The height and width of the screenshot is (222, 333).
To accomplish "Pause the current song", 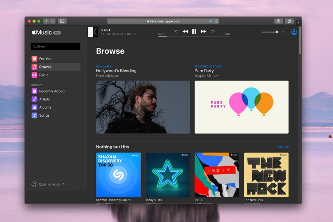I will coord(194,32).
